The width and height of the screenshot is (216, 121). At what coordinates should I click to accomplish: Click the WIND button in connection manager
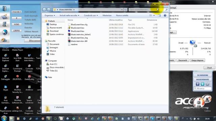click(x=17, y=24)
